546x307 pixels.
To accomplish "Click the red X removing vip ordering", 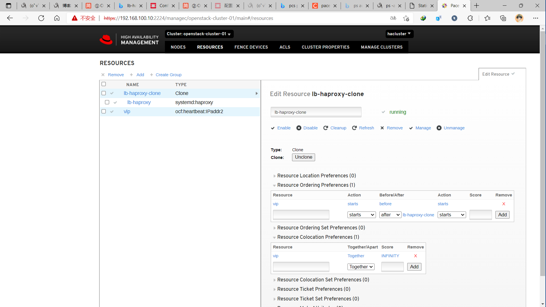I will (504, 204).
